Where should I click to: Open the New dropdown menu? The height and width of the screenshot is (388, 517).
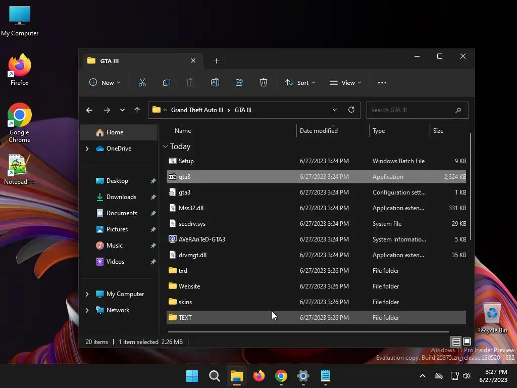coord(105,82)
